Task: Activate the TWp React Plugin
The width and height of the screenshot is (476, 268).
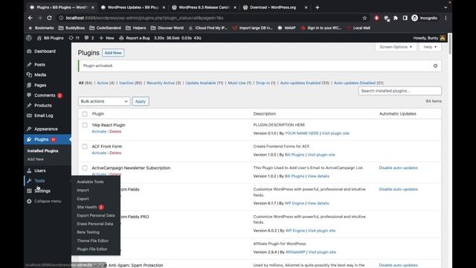Action: pyautogui.click(x=99, y=132)
